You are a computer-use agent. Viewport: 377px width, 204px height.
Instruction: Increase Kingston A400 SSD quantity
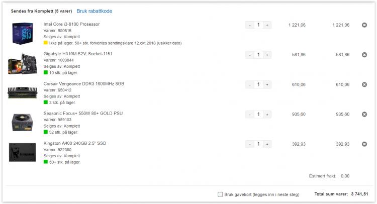click(267, 144)
